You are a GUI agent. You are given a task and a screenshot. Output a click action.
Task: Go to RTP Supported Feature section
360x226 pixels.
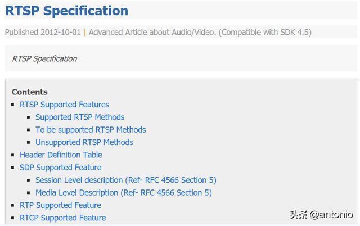(x=60, y=205)
